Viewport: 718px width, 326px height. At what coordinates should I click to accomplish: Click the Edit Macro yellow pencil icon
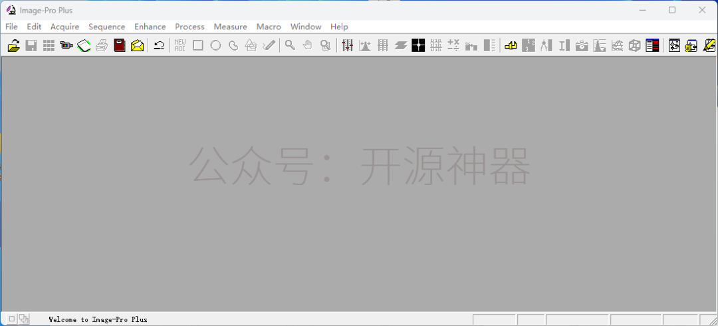click(709, 45)
